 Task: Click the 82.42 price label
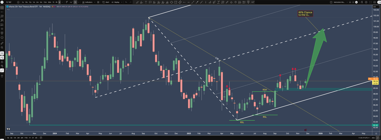(x=376, y=125)
